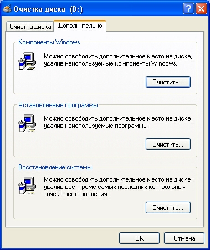Click the text about removing unused programs
Screen dimensions: 210x250
click(118, 122)
